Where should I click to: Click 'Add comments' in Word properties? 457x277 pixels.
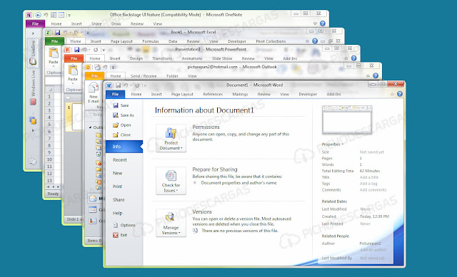tap(373, 190)
